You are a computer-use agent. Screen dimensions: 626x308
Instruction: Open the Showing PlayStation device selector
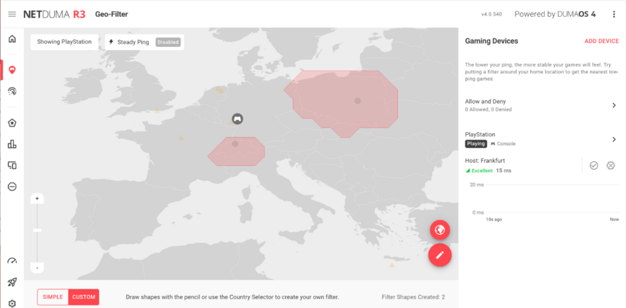click(x=64, y=42)
